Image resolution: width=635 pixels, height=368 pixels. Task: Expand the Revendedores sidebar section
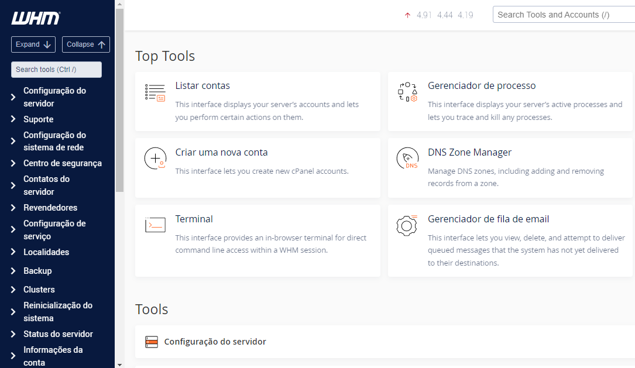click(x=13, y=208)
